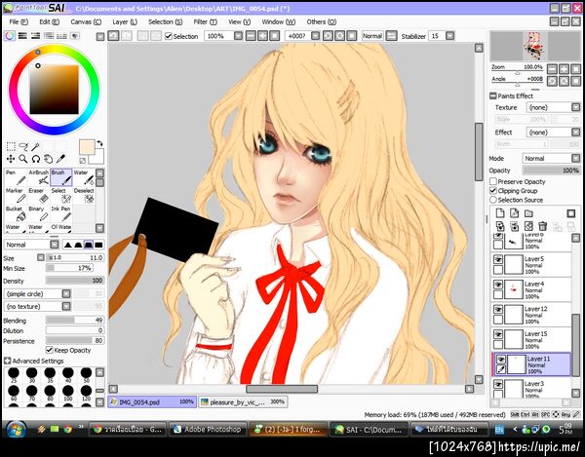Swap foreground and background colors
The height and width of the screenshot is (457, 585).
tap(99, 143)
